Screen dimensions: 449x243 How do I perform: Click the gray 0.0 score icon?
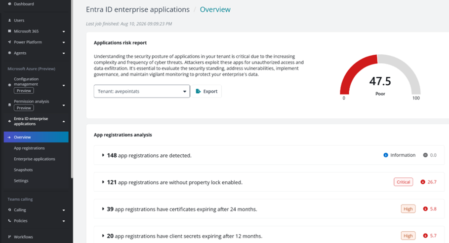coord(425,155)
